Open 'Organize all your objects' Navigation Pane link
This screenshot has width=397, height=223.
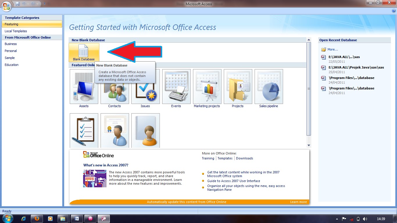(x=246, y=188)
